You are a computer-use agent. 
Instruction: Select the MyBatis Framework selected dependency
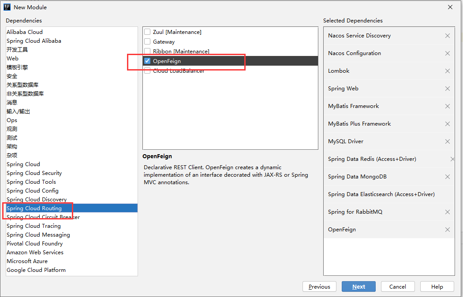tap(389, 106)
